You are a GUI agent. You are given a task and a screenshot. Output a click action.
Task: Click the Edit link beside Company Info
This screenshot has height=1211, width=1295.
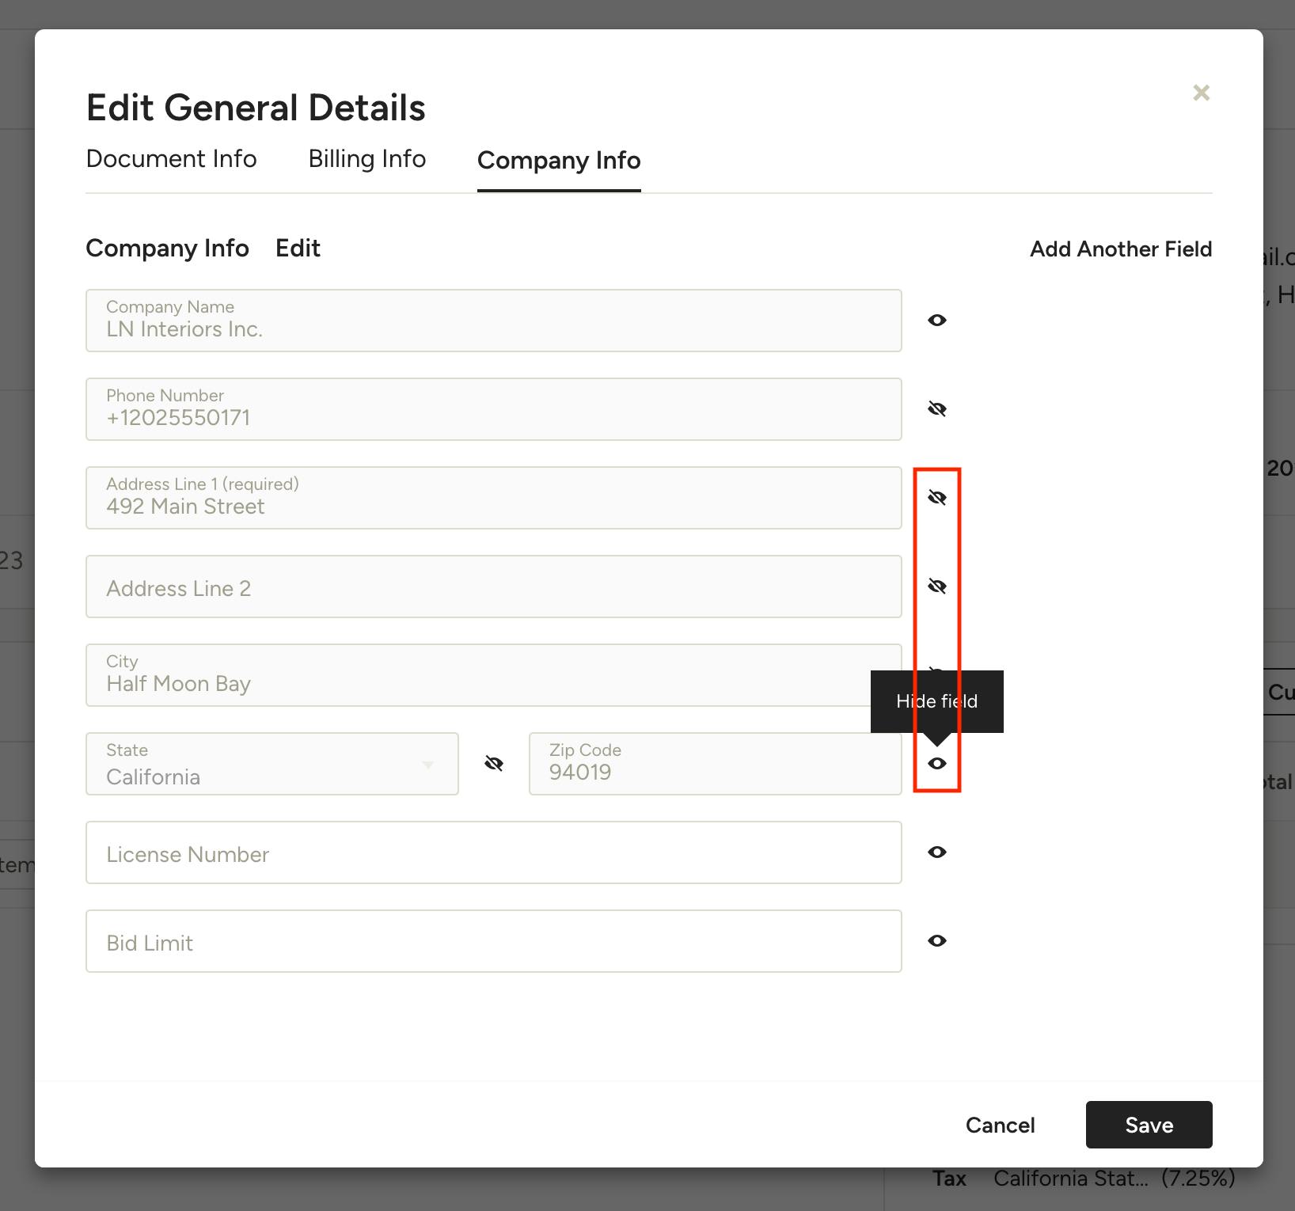pyautogui.click(x=298, y=249)
